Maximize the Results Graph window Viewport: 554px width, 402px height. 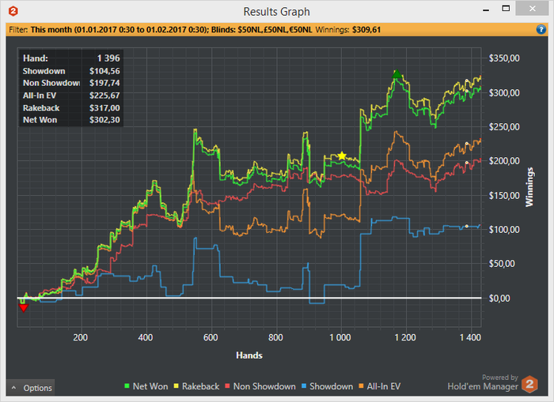tap(506, 9)
